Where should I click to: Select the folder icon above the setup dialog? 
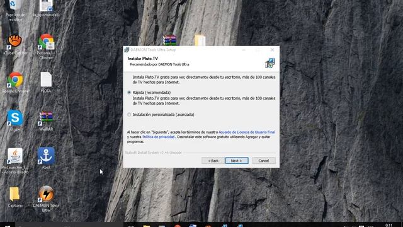tap(200, 40)
